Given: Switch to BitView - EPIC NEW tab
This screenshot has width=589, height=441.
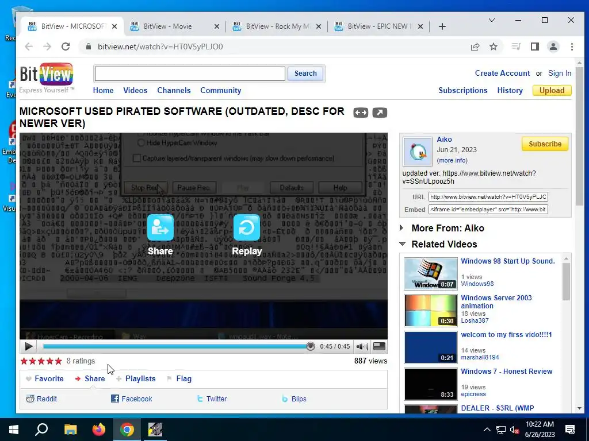Looking at the screenshot, I should pyautogui.click(x=380, y=26).
